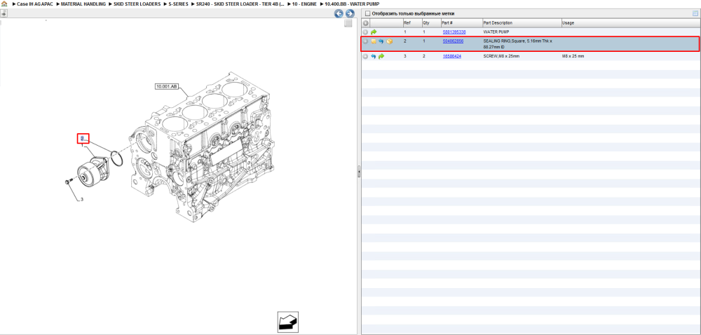Click the 10.001.AB callout label in diagram
This screenshot has height=335, width=701.
pos(166,87)
